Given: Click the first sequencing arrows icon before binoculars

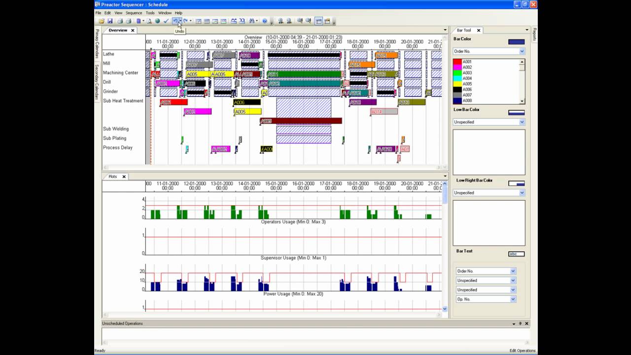Looking at the screenshot, I should point(234,21).
